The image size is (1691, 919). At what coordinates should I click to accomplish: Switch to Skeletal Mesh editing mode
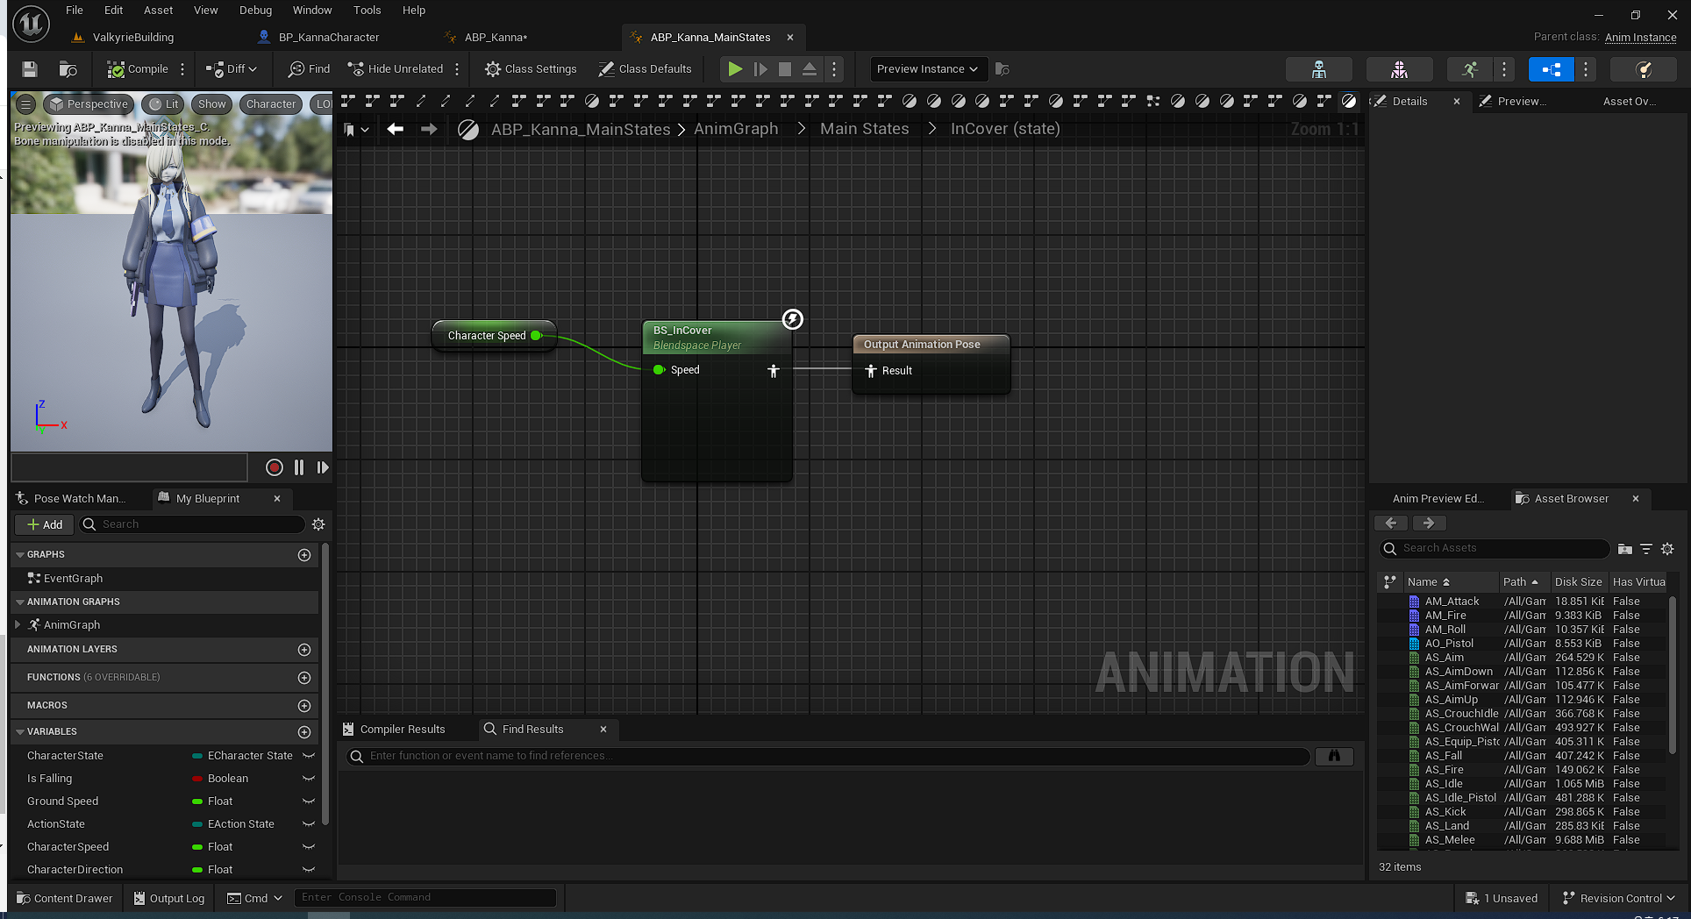pos(1400,69)
